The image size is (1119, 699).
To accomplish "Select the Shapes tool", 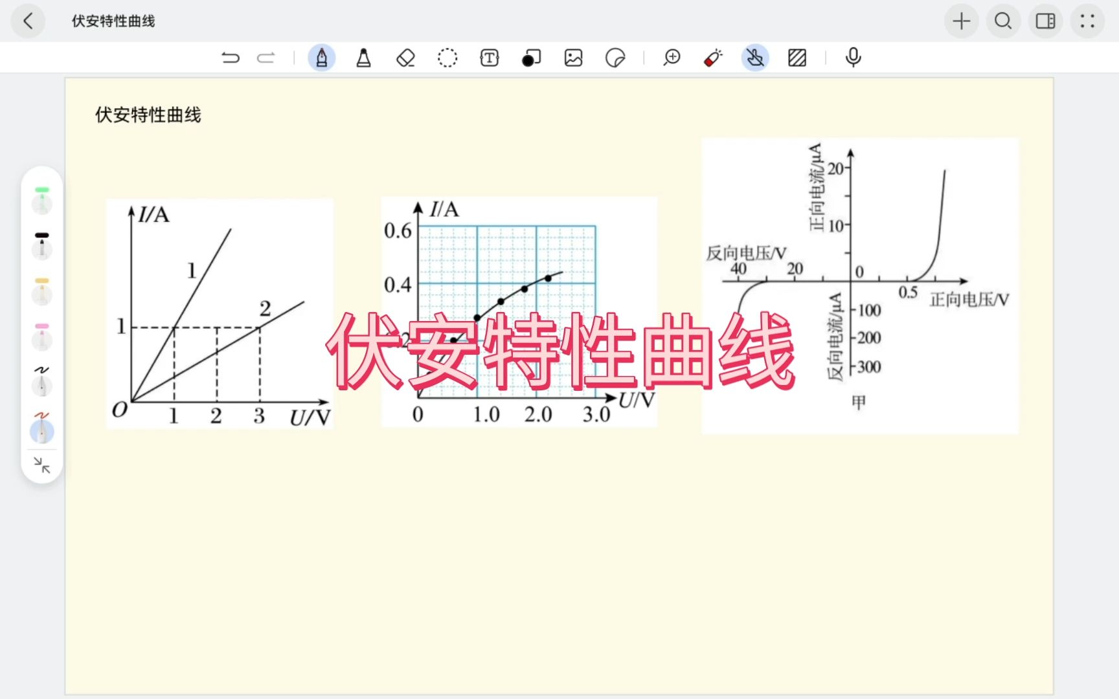I will click(531, 58).
